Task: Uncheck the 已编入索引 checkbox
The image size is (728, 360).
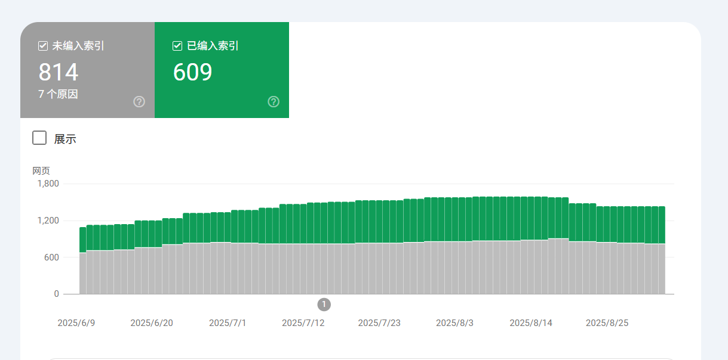Action: tap(177, 46)
